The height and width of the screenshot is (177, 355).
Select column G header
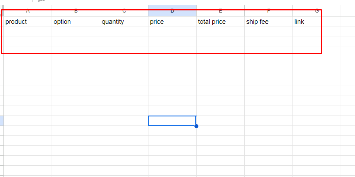317,11
